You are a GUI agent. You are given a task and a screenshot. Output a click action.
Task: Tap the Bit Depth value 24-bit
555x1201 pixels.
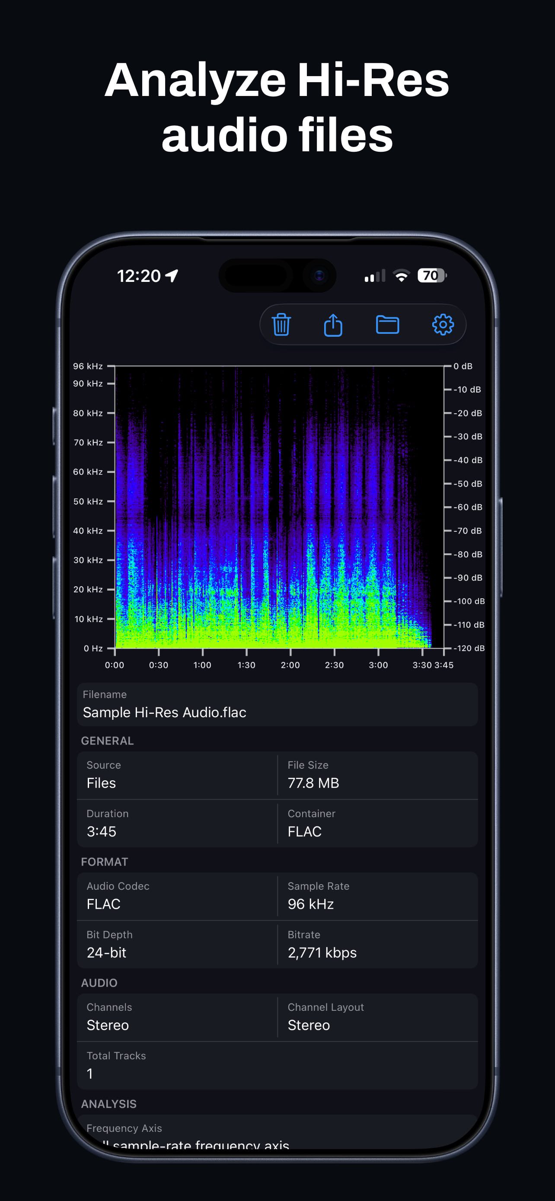pos(106,952)
